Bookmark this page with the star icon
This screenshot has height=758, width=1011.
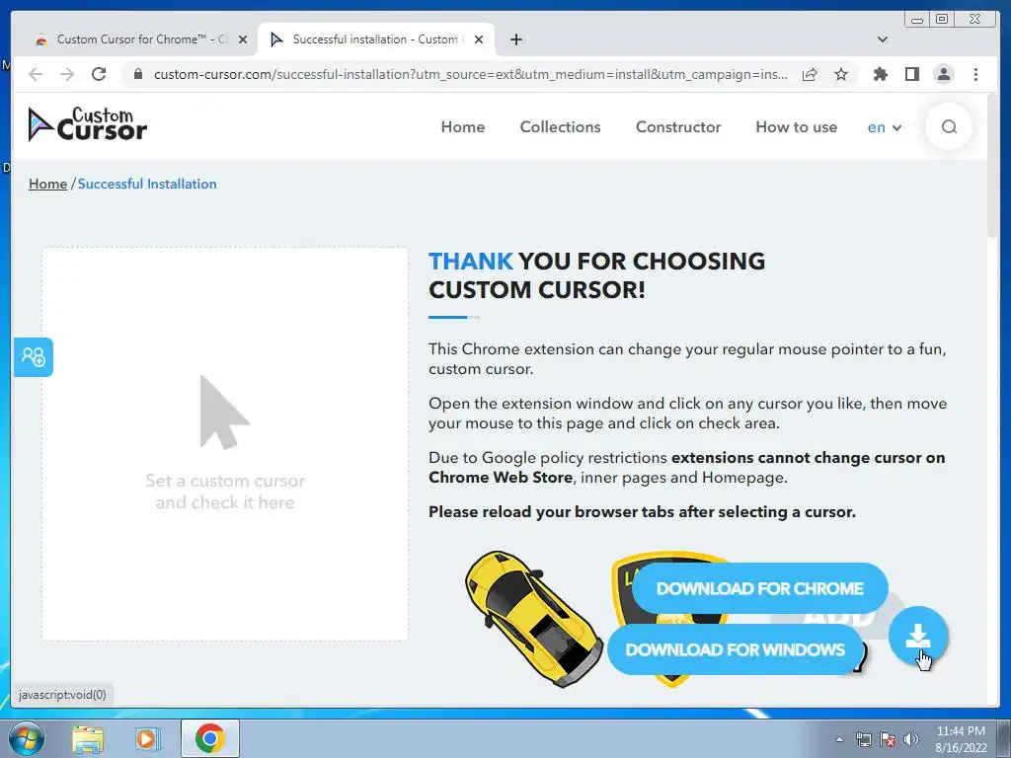(841, 74)
